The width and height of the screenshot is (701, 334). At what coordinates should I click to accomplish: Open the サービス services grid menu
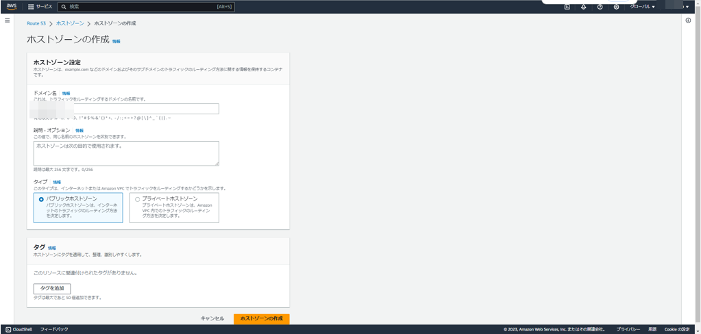click(40, 7)
